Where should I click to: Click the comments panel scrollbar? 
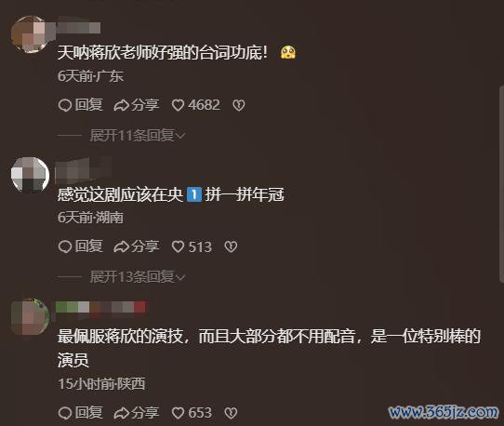[x=501, y=184]
